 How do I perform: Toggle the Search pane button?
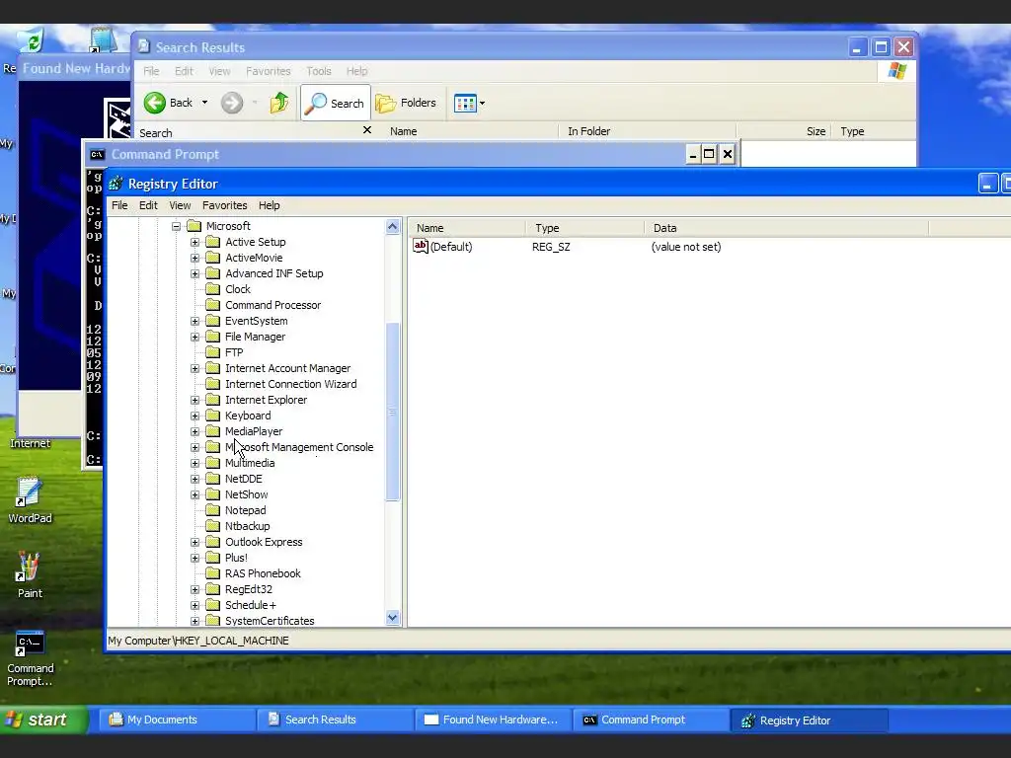[x=336, y=103]
